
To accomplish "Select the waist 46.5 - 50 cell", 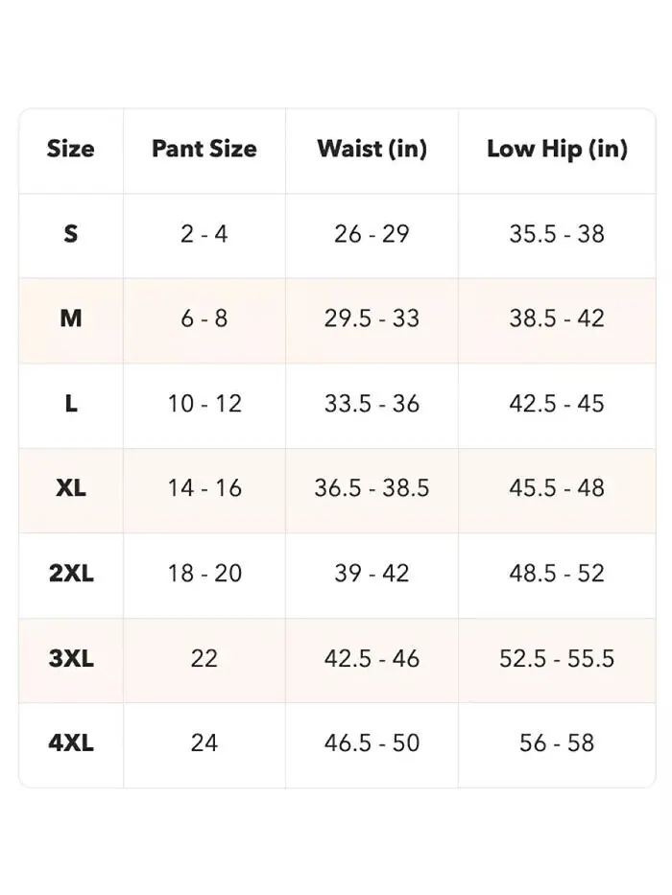I will (372, 742).
